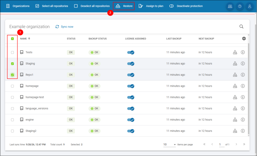Open info details for Staging2 repository

coord(243,131)
